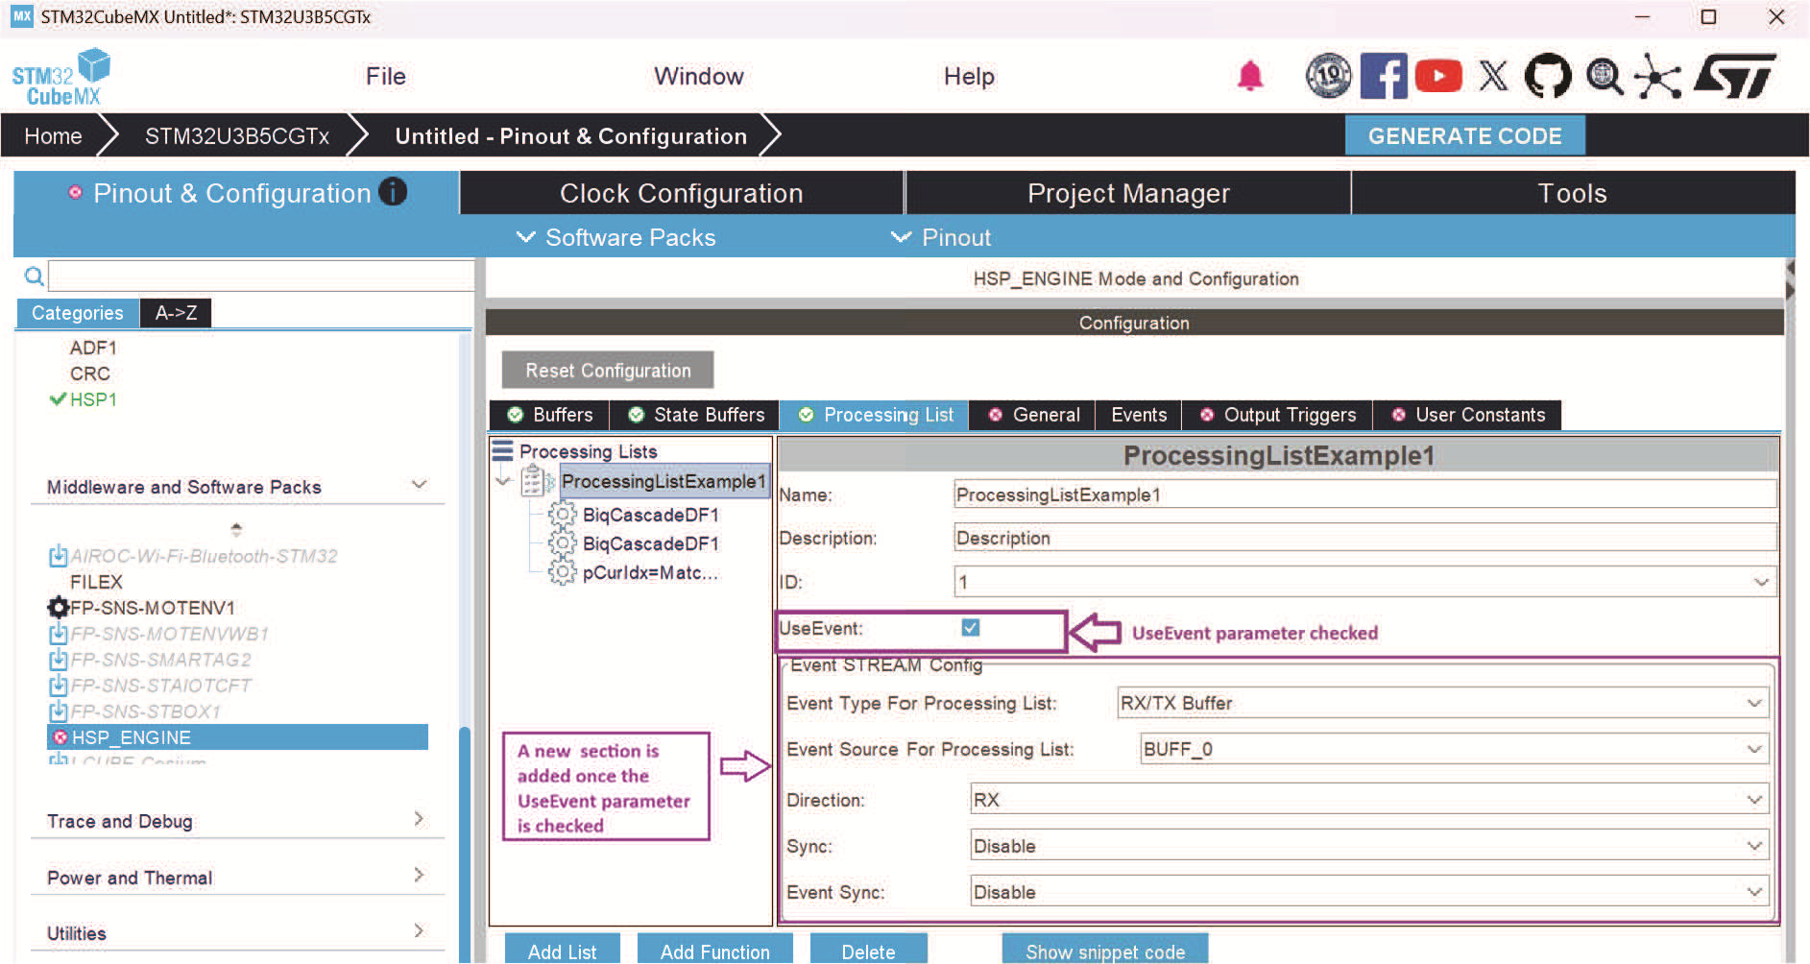The width and height of the screenshot is (1810, 964).
Task: Click the gear icon next to pCurIdx=Matc...
Action: point(562,572)
